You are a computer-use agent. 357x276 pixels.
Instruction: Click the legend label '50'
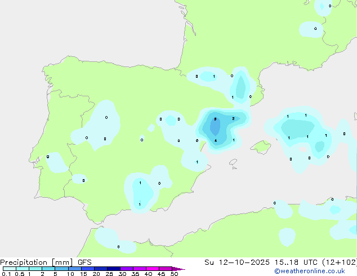[x=174, y=274]
